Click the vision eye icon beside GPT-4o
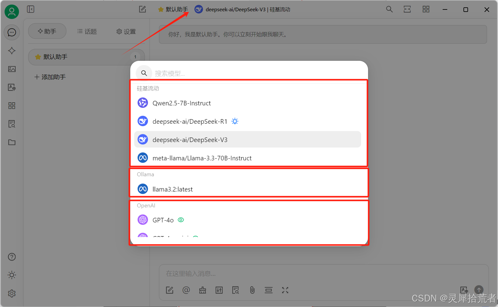The height and width of the screenshot is (307, 498). (x=181, y=220)
